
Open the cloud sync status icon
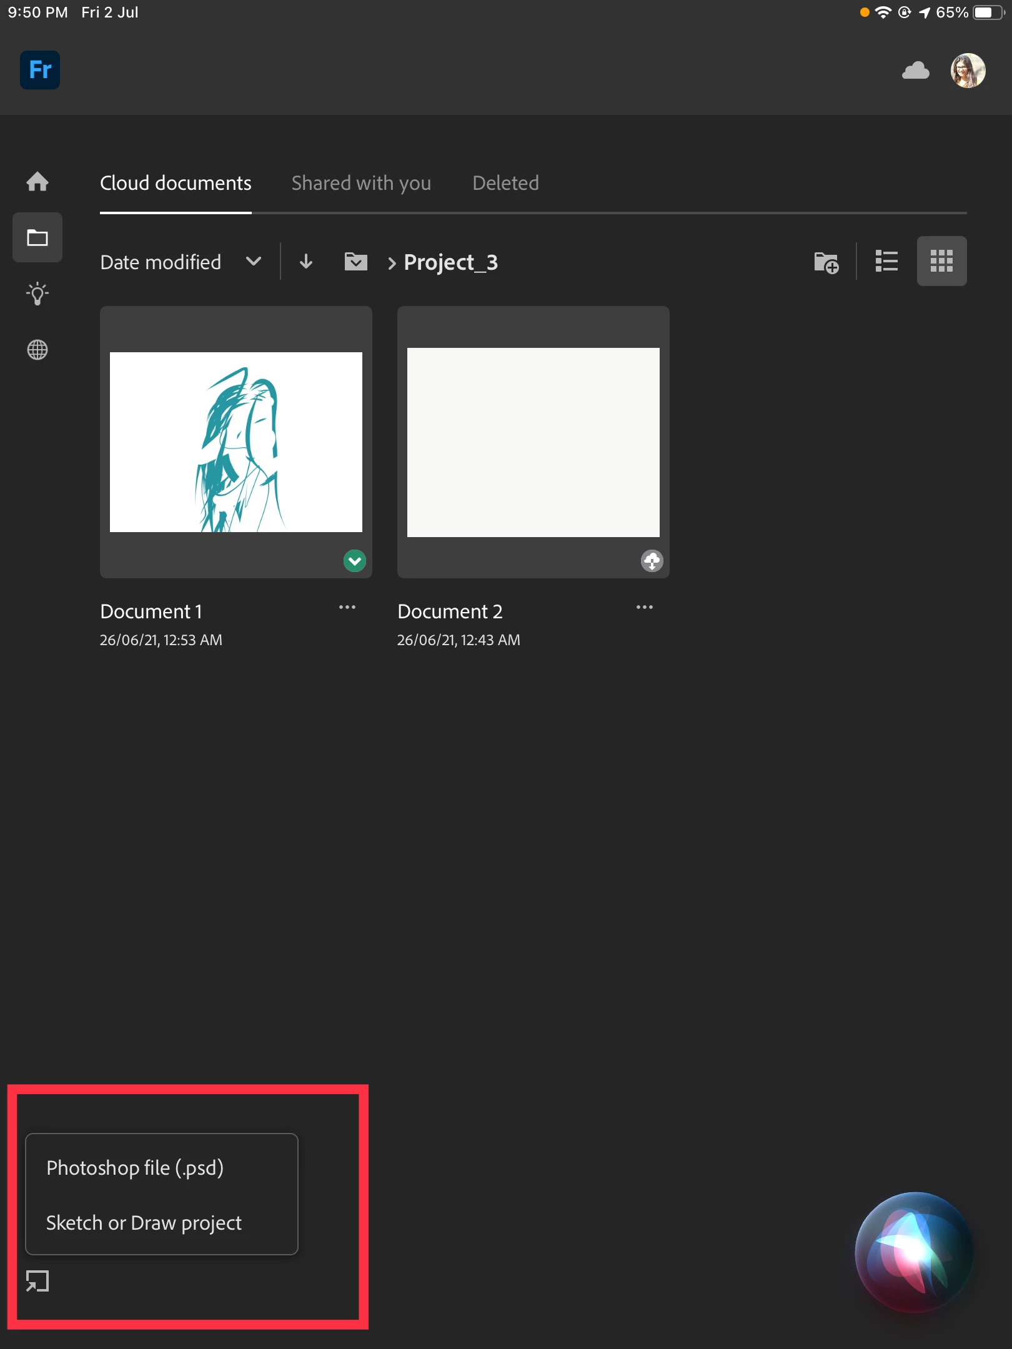click(915, 71)
